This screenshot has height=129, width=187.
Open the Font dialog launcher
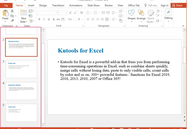pyautogui.click(x=83, y=26)
